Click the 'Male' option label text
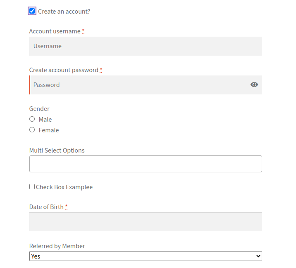Viewport: 296px width, 268px height. click(x=45, y=120)
